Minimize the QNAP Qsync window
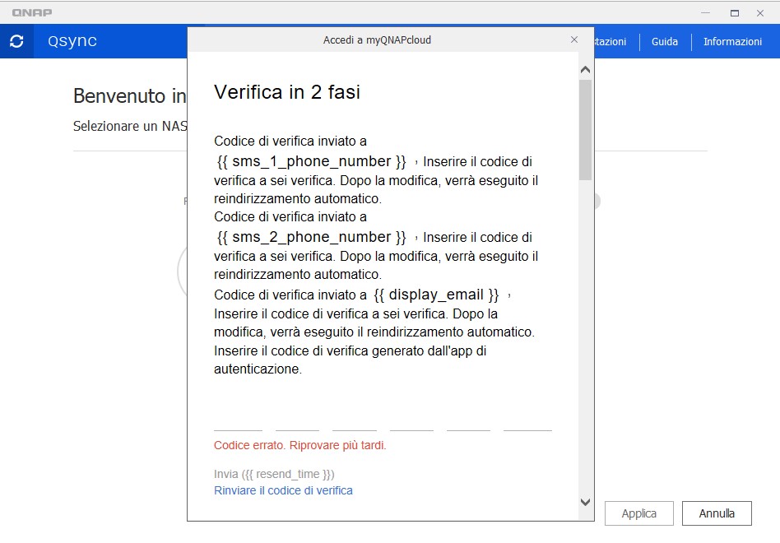780x543 pixels. pos(706,12)
